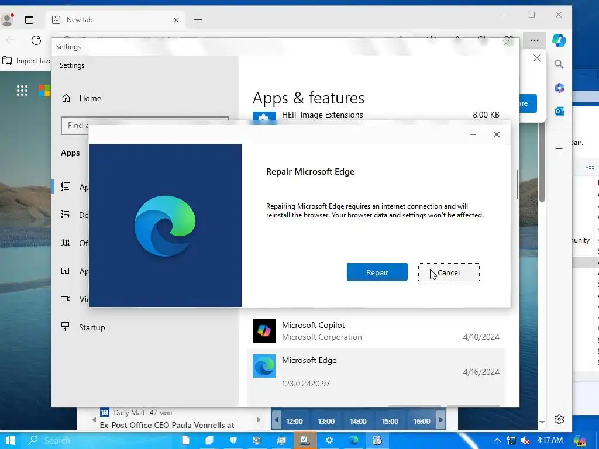Select the Apps & features sidebar icon
This screenshot has width=599, height=449.
point(66,186)
